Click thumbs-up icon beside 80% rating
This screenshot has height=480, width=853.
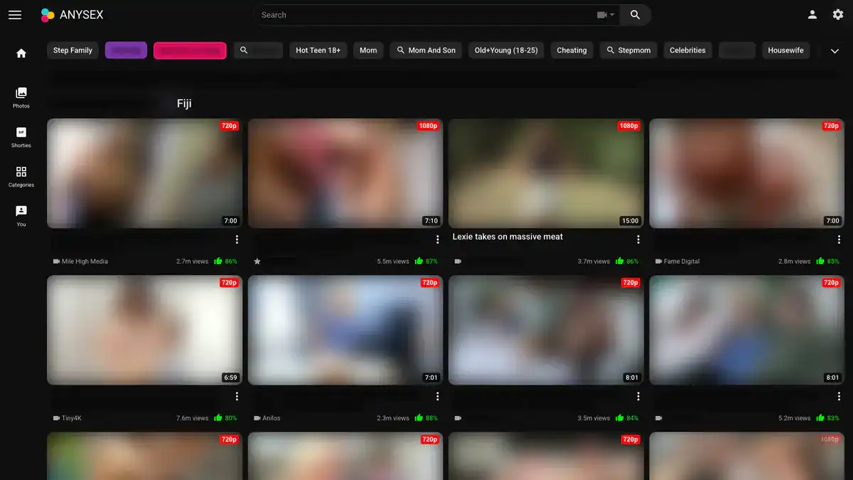(218, 417)
